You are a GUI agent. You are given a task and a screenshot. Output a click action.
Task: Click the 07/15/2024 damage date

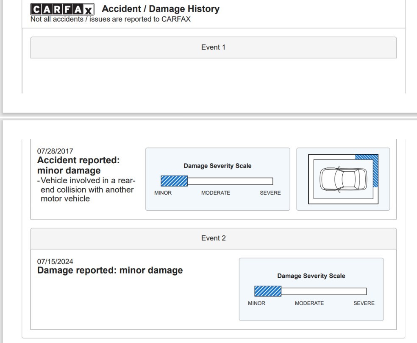coord(55,262)
